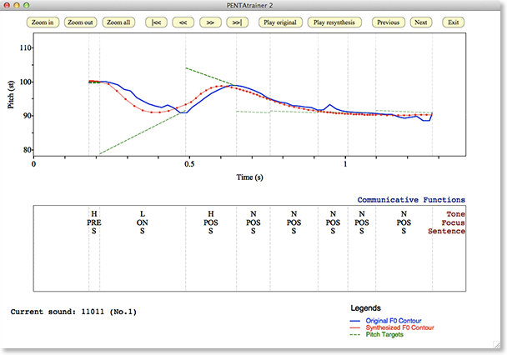Viewport: 507px width, 355px height.
Task: Step forward with the >> button
Action: click(x=210, y=22)
